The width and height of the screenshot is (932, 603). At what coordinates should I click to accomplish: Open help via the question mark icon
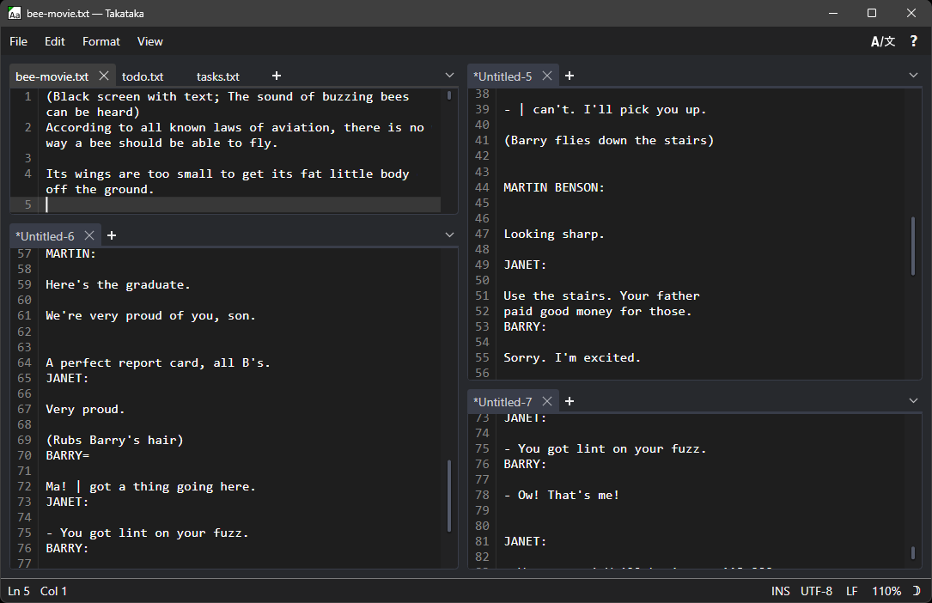(914, 41)
